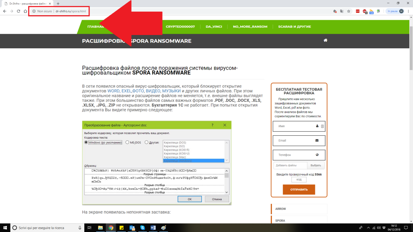Viewport: 413px width, 232px height.
Task: Open the Wi-Fi network tray icon
Action: [x=374, y=228]
